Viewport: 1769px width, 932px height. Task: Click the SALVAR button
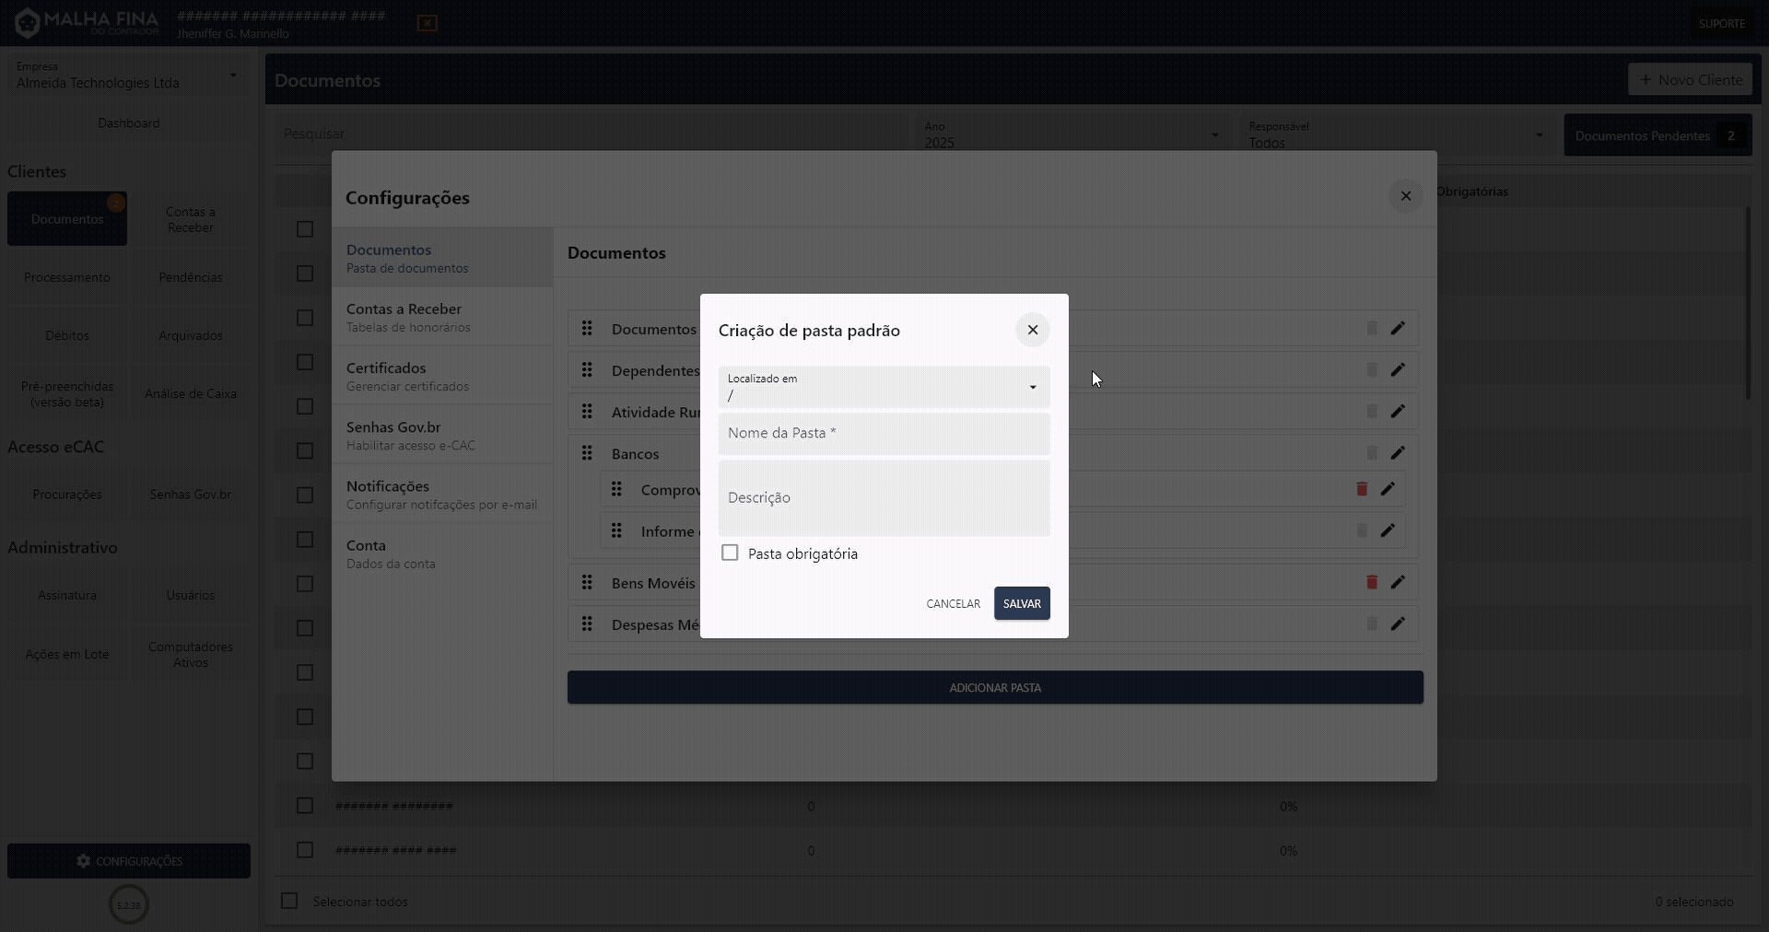pyautogui.click(x=1021, y=603)
